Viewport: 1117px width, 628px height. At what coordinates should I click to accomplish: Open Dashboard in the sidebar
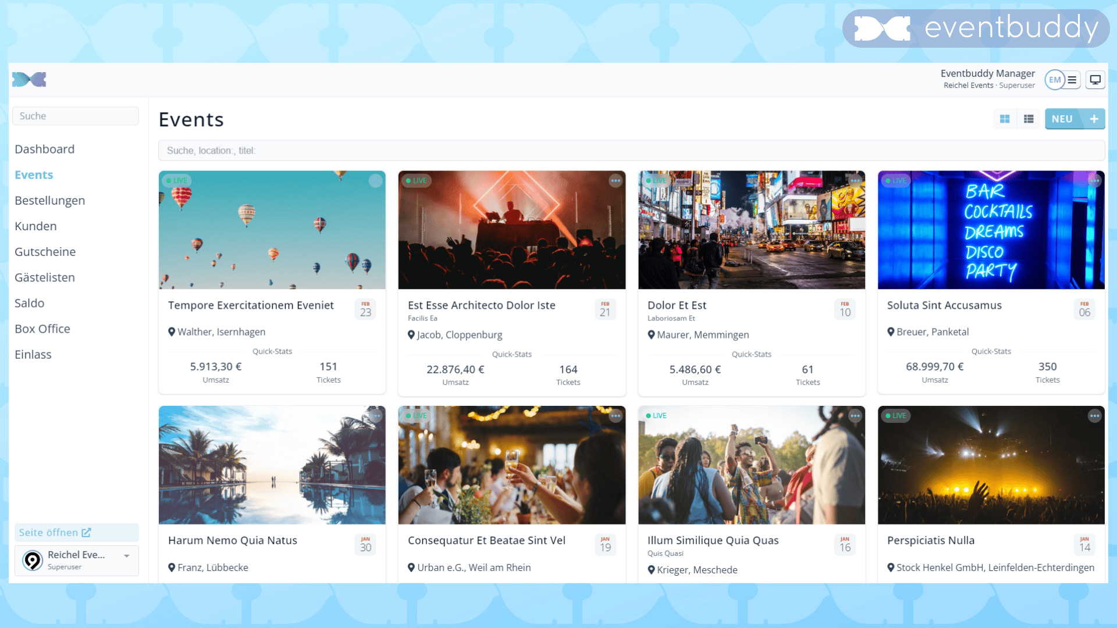44,149
